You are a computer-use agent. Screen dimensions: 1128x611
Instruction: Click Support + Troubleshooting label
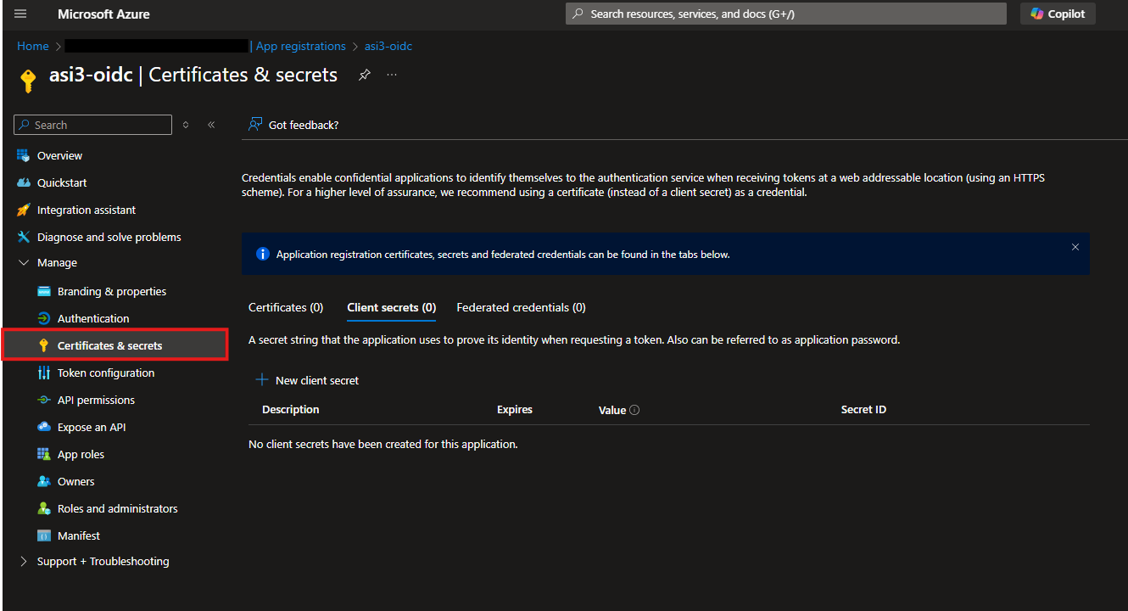[x=103, y=561]
